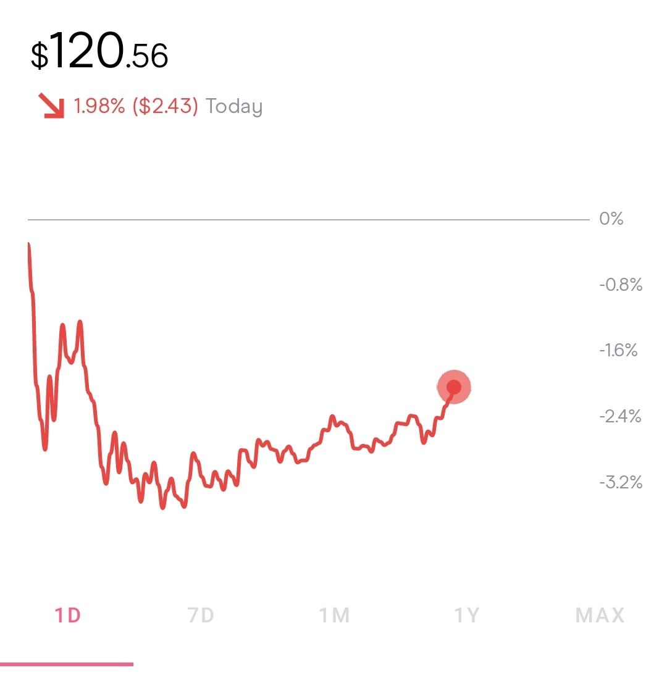Tap the 1.98% percentage change text

(x=99, y=106)
